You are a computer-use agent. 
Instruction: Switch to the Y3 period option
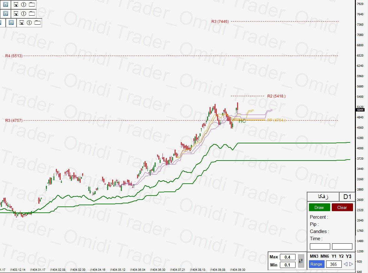(349, 256)
